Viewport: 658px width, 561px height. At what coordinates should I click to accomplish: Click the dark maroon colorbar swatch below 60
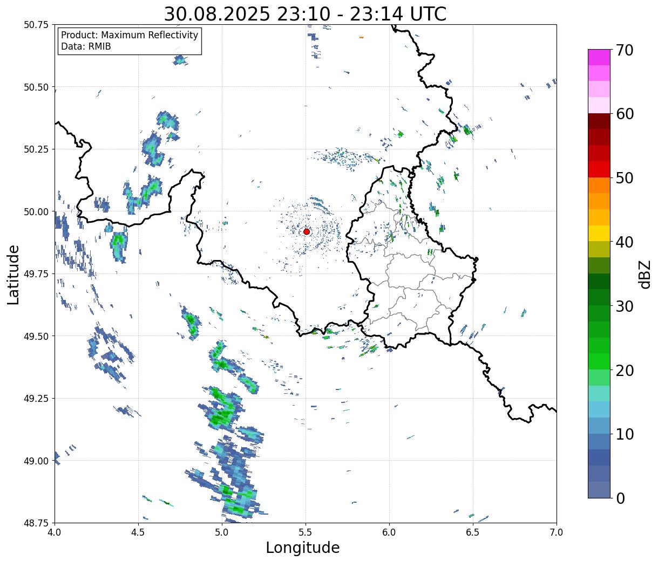[x=599, y=121]
